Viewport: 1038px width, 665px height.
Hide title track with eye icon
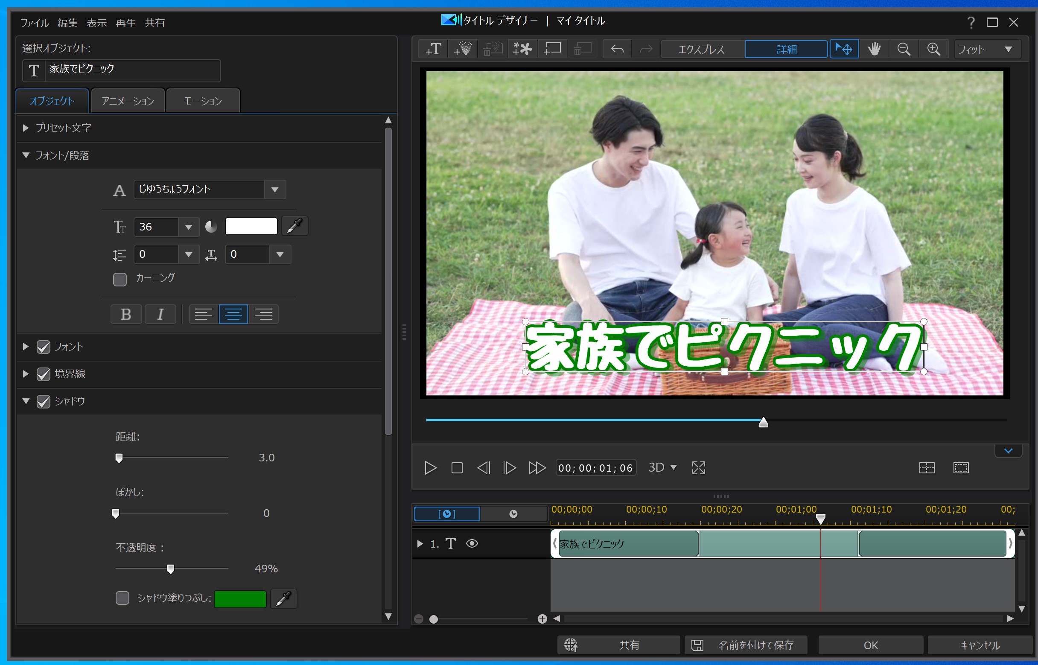(472, 544)
